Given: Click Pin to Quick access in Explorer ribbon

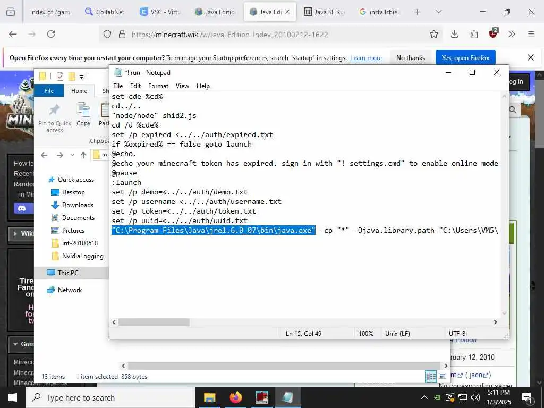Looking at the screenshot, I should (55, 117).
